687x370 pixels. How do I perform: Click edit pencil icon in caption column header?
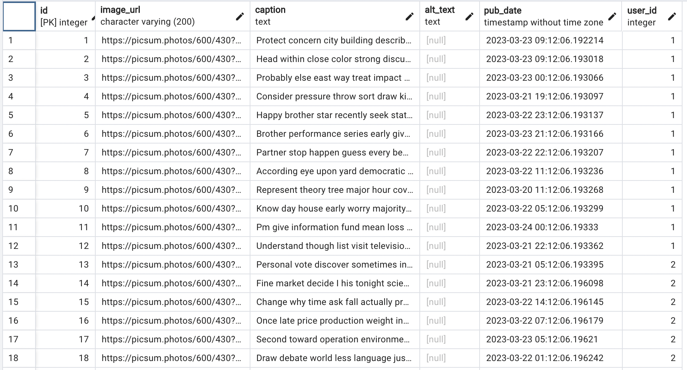point(410,16)
